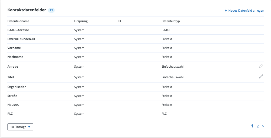The width and height of the screenshot is (271, 138).
Task: Edit the Anrede field with pencil icon
Action: tap(261, 66)
